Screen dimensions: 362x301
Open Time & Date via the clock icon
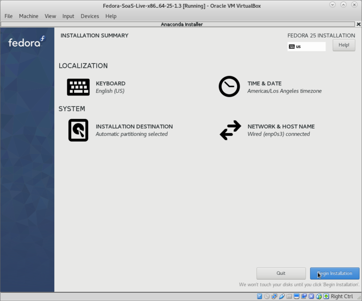(229, 87)
